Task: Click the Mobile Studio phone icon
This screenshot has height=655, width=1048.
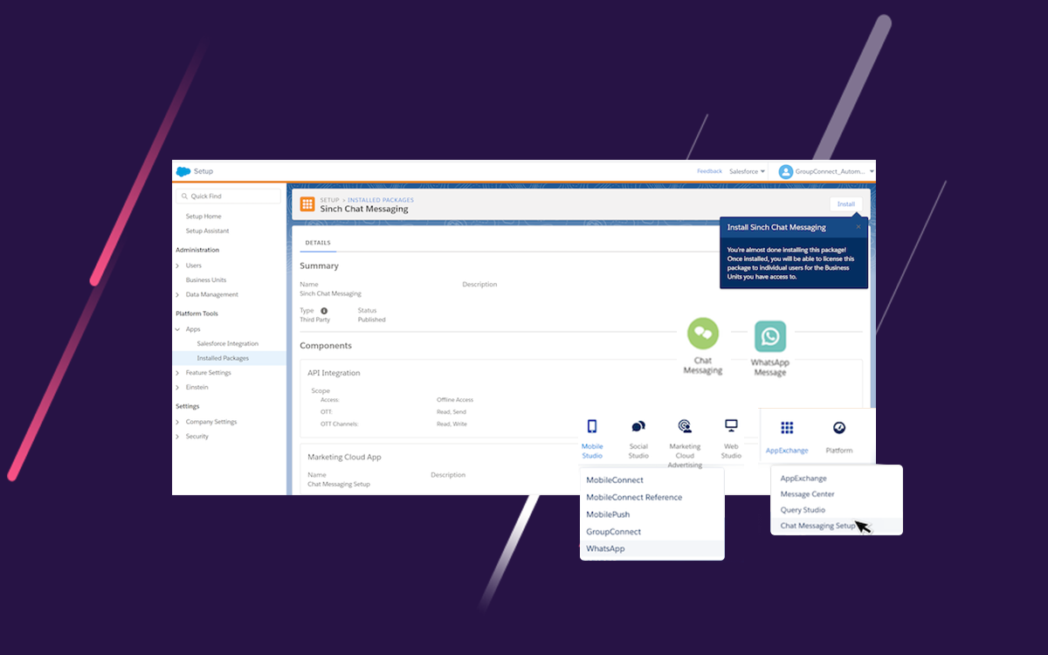Action: [x=592, y=426]
